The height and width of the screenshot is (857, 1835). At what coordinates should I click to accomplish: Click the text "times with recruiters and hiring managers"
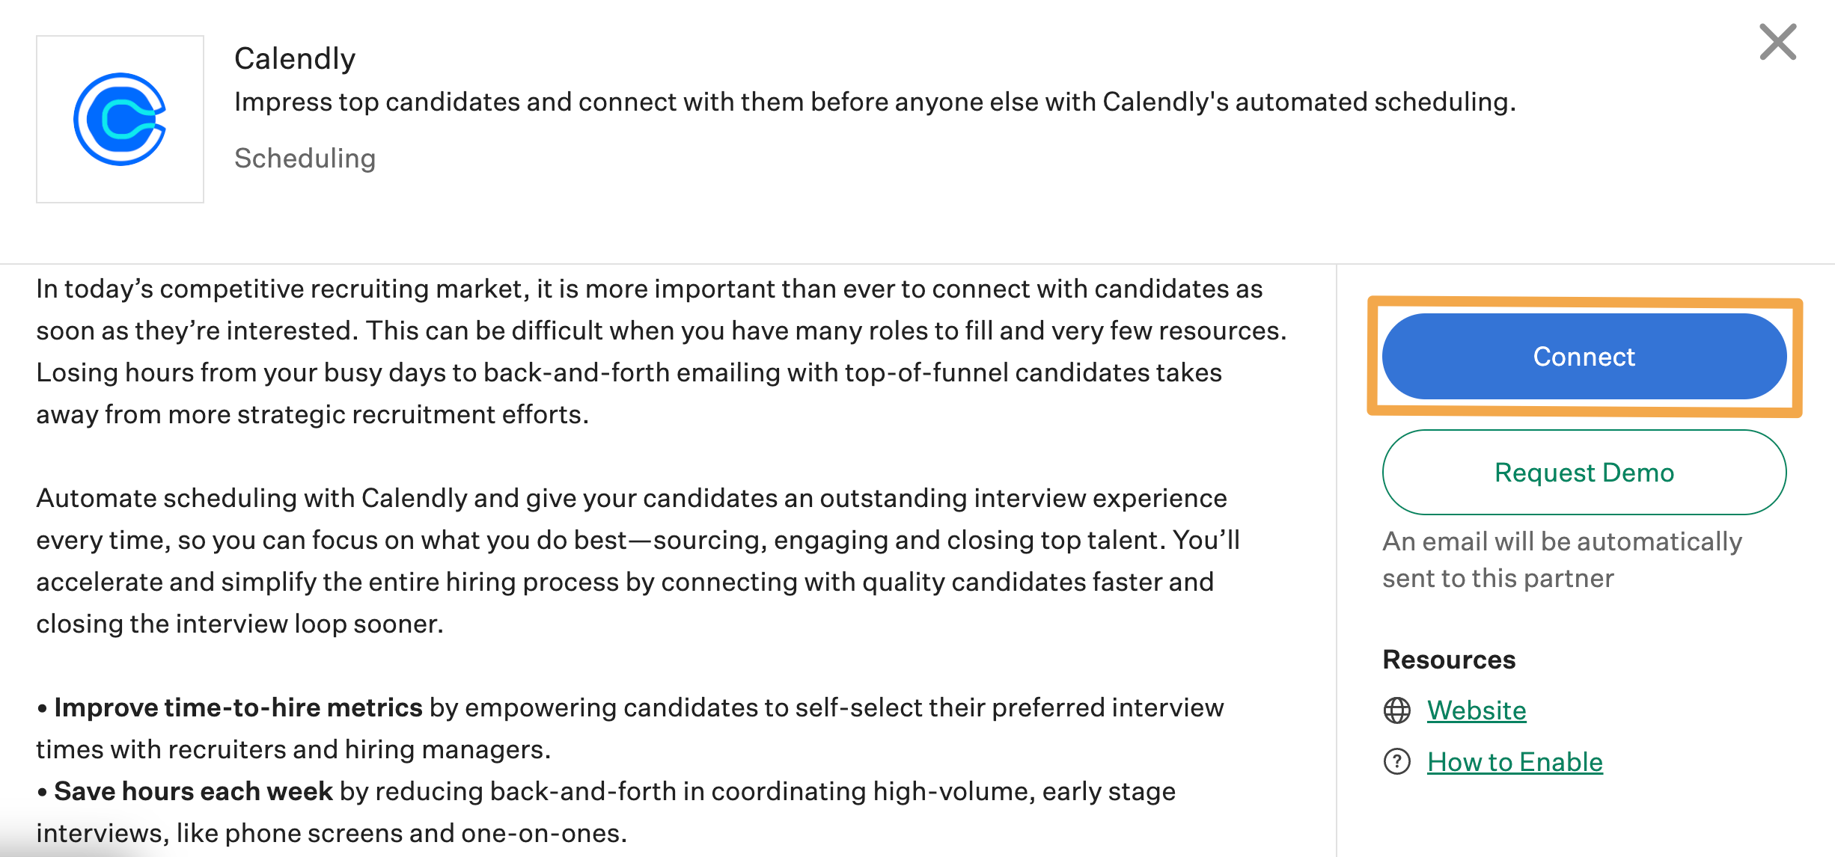pyautogui.click(x=293, y=749)
